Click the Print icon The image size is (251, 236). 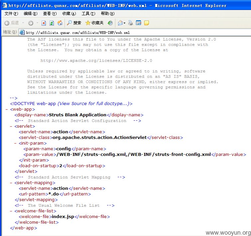130,23
